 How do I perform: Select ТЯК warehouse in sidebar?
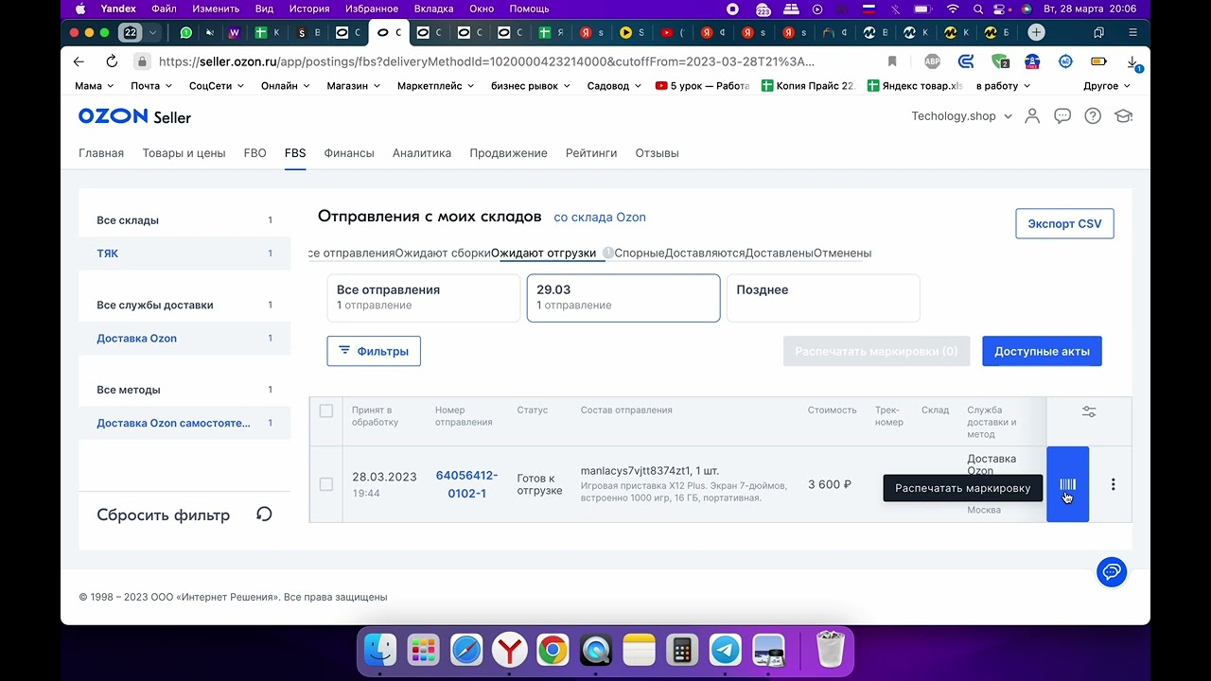pyautogui.click(x=184, y=253)
